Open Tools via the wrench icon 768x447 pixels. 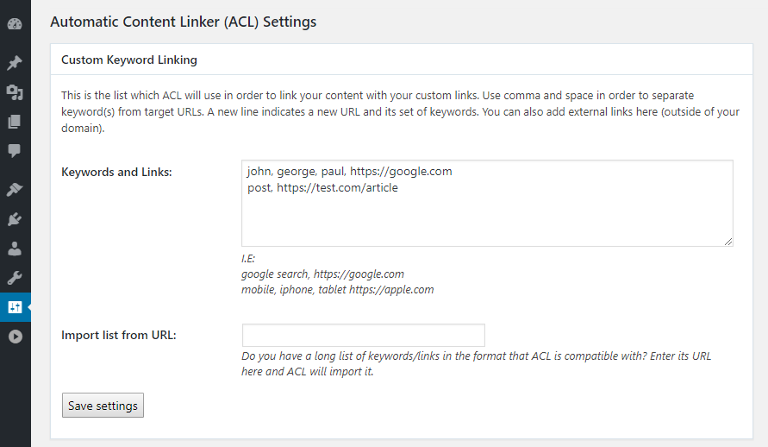pos(15,278)
